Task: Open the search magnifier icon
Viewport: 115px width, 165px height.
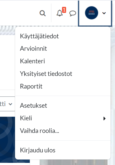Action: (x=43, y=13)
